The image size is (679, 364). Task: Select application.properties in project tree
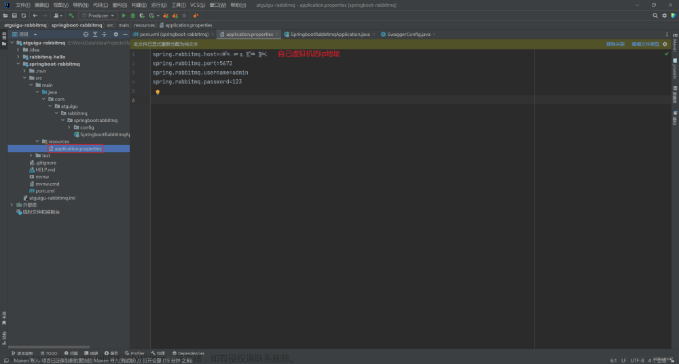[x=78, y=148]
